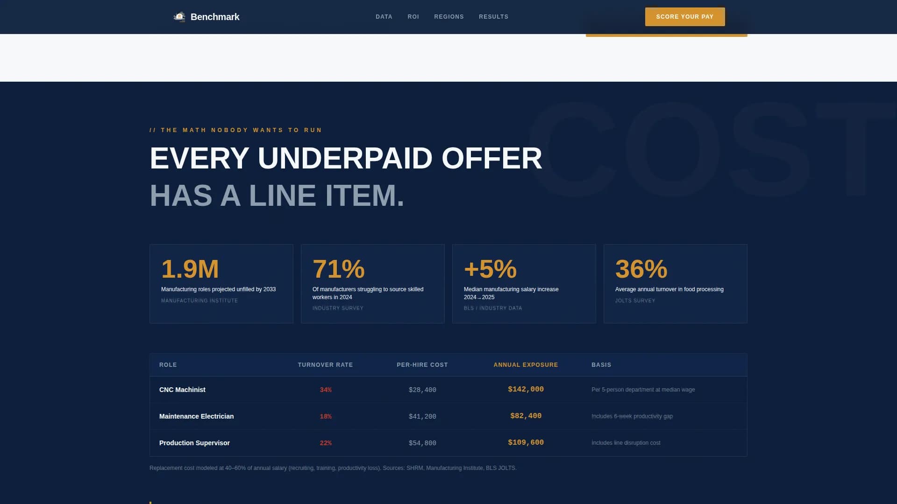The height and width of the screenshot is (504, 897).
Task: Click the SCORE YOUR PAY button
Action: [x=685, y=17]
